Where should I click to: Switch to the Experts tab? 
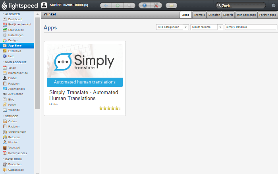click(x=228, y=15)
